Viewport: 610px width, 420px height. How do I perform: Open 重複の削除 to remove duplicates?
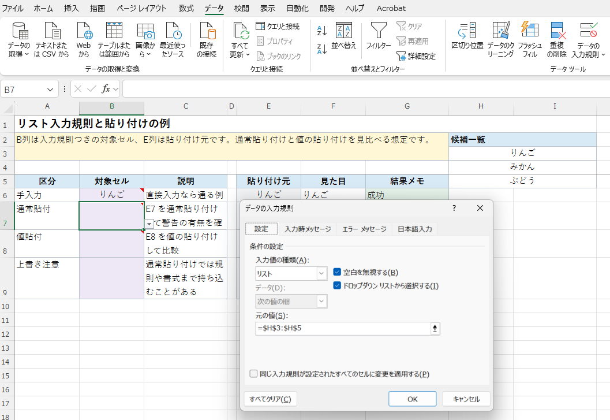click(557, 39)
